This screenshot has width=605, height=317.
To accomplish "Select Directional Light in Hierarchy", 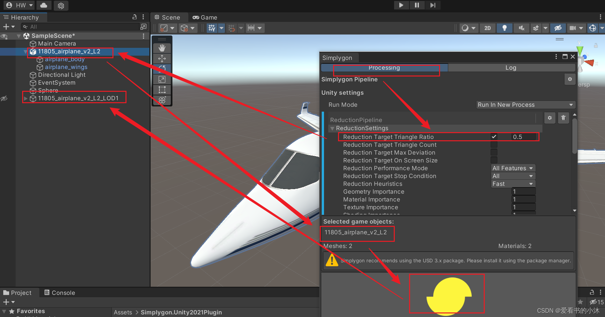I will coord(62,75).
